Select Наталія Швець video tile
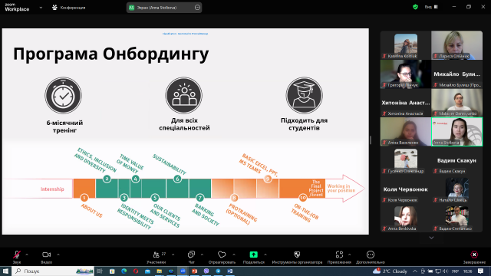 457,189
